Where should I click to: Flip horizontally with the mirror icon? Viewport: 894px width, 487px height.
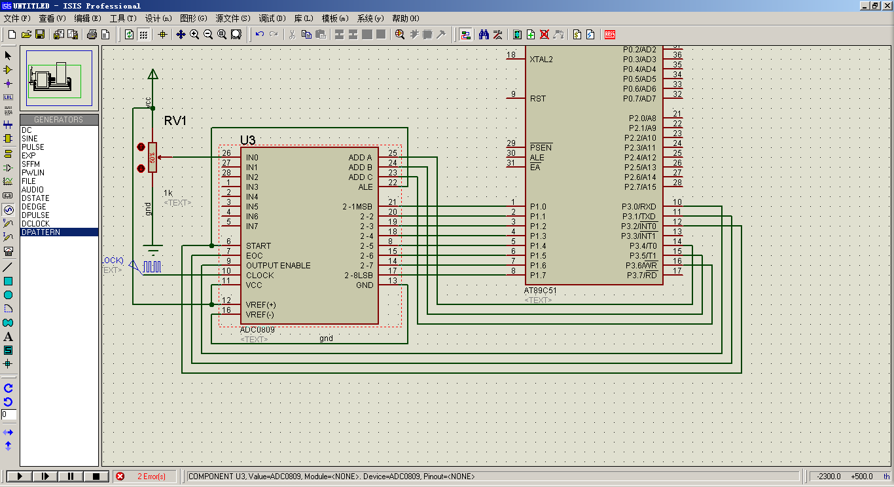coord(9,433)
